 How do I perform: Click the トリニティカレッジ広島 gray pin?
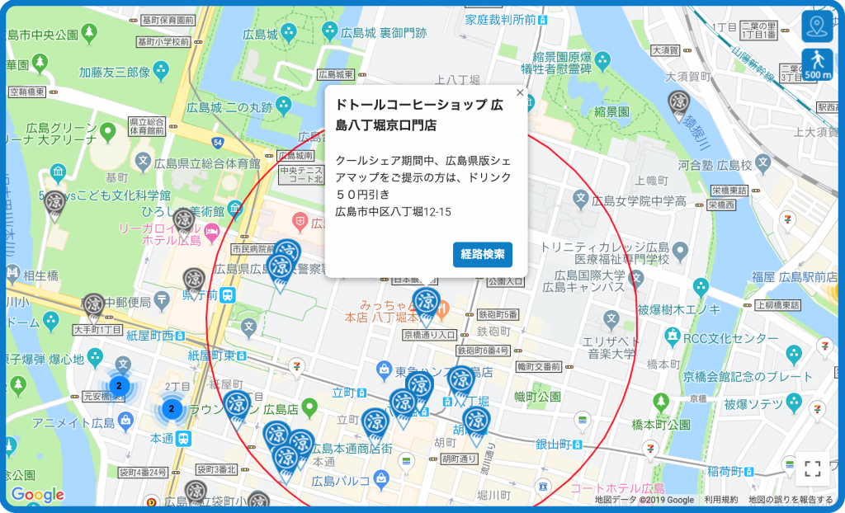click(681, 252)
